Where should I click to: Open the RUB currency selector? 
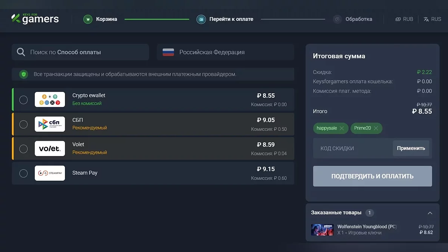(x=404, y=19)
